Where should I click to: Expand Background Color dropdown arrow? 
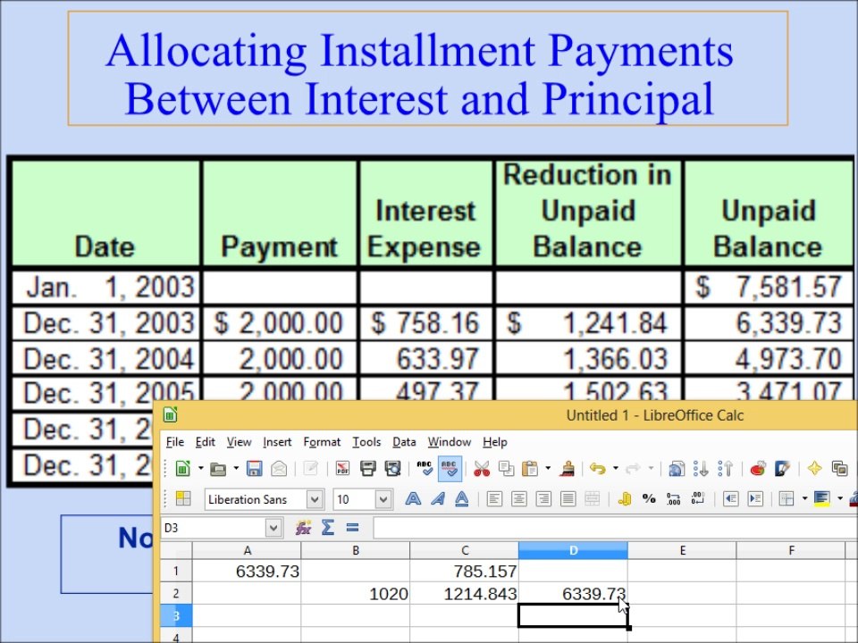coord(840,498)
